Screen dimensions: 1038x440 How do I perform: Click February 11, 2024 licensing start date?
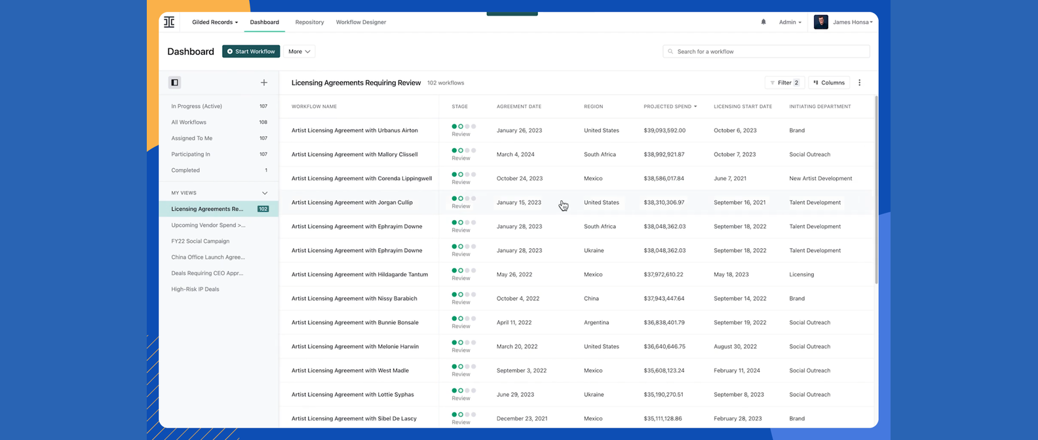[x=737, y=371]
